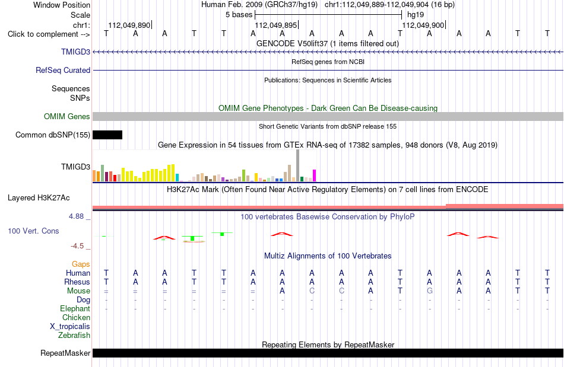Click the tallest gray GTEx expression bar
Viewport: 564px width, 367px height.
298,165
